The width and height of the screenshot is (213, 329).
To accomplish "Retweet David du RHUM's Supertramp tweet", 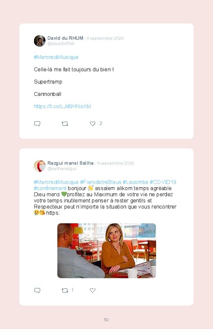I will coord(65,124).
